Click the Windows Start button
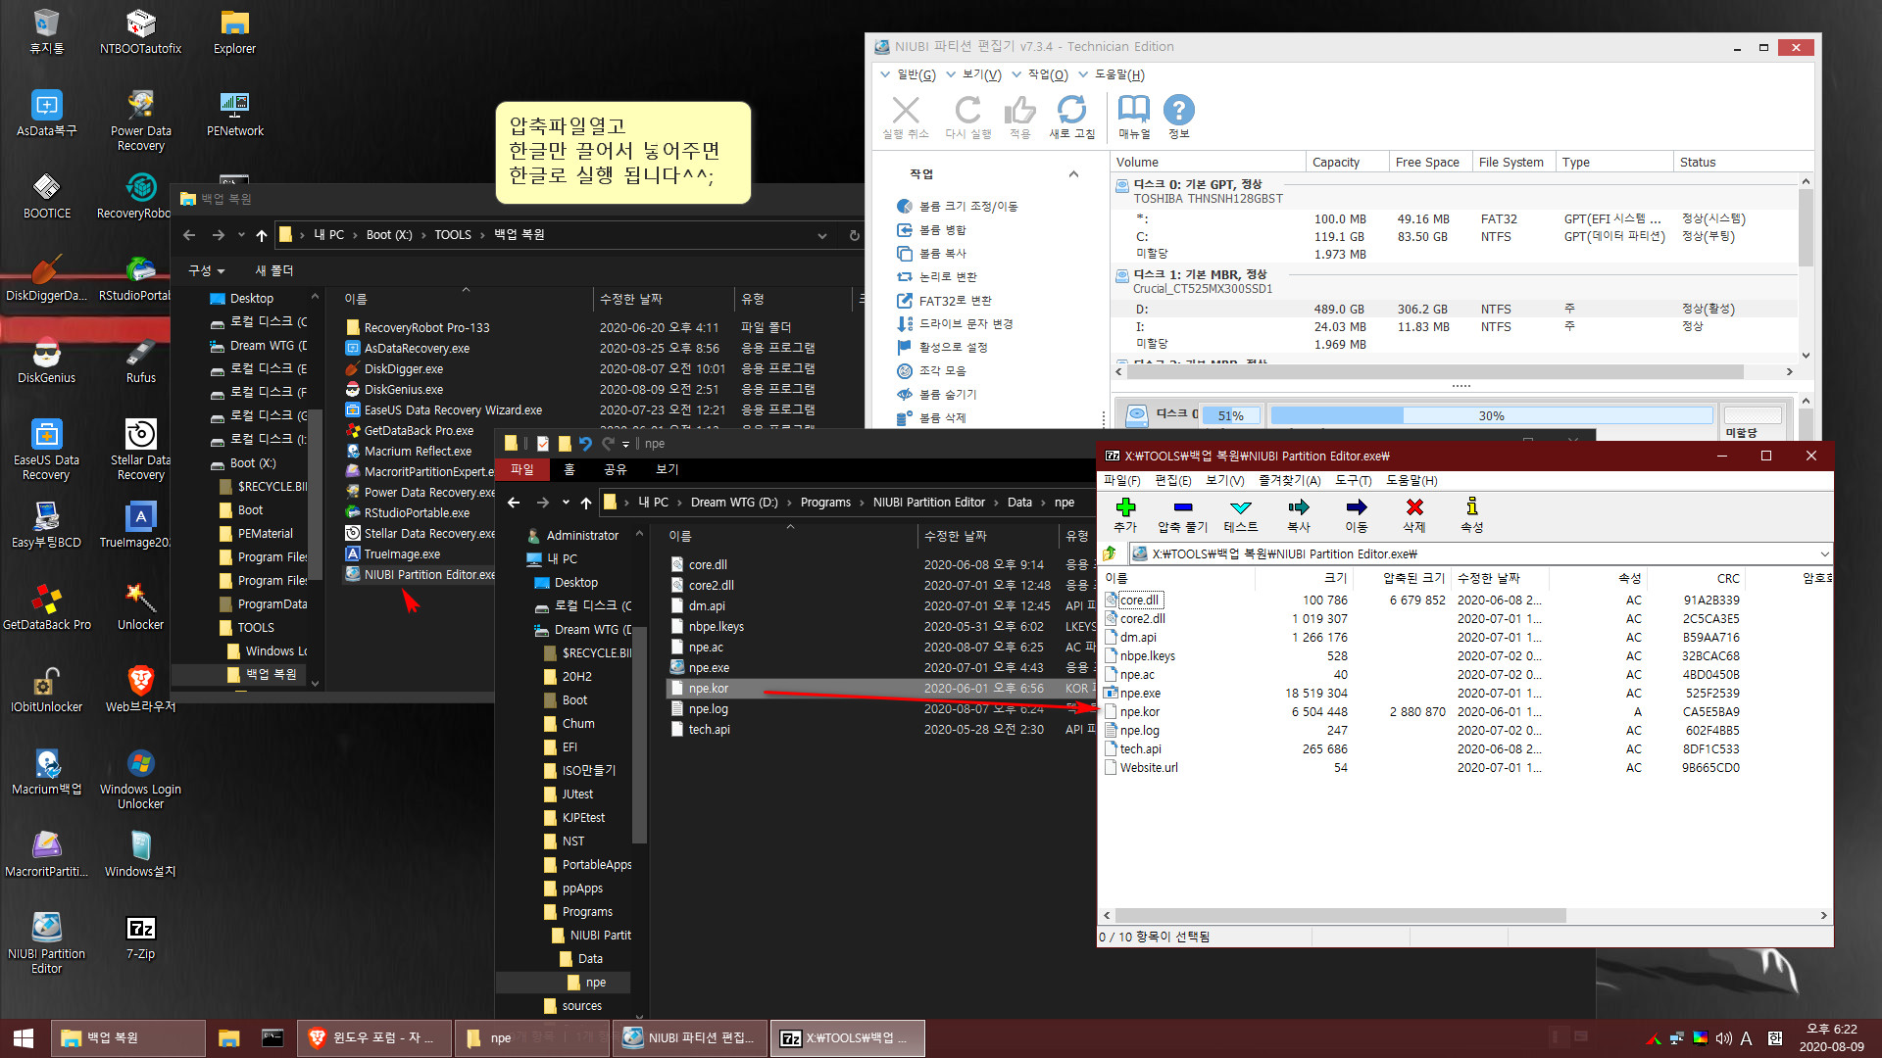The width and height of the screenshot is (1882, 1058). [24, 1037]
